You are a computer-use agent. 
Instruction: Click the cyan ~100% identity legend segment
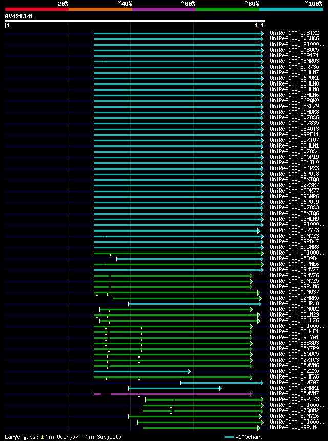(x=292, y=9)
